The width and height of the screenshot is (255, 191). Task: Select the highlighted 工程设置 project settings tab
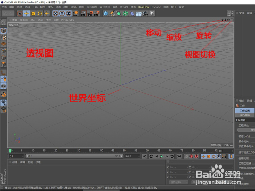(245, 111)
